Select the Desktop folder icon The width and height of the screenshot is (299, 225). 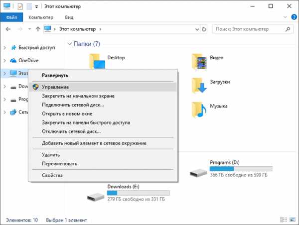(x=97, y=61)
